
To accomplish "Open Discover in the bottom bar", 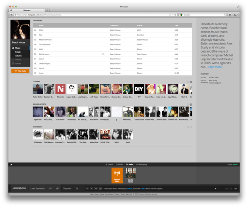I will 67,189.
